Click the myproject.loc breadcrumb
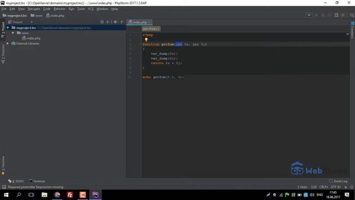This screenshot has height=200, width=355. 15,16
